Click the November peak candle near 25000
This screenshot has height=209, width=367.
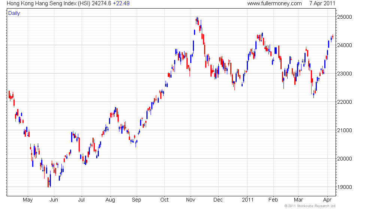click(197, 21)
